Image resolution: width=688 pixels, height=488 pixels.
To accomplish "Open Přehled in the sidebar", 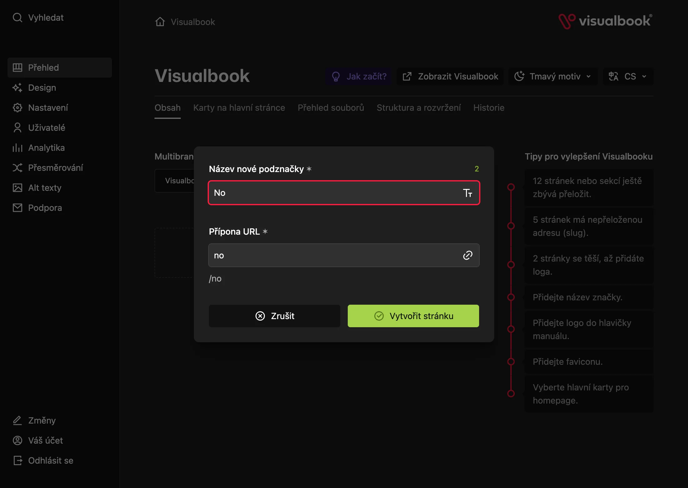I will (59, 68).
